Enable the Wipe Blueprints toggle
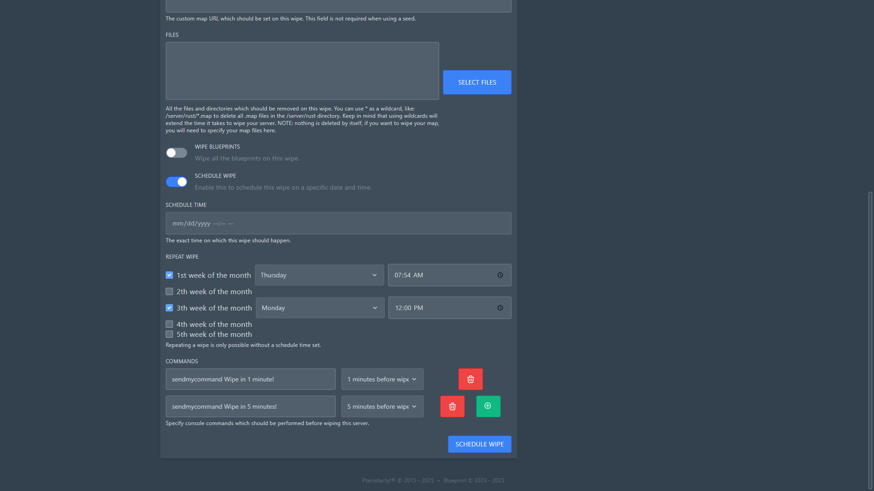Viewport: 874px width, 491px height. [x=177, y=153]
